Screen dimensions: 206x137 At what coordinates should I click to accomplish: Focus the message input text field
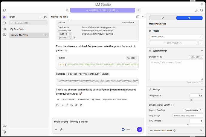pos(98,122)
